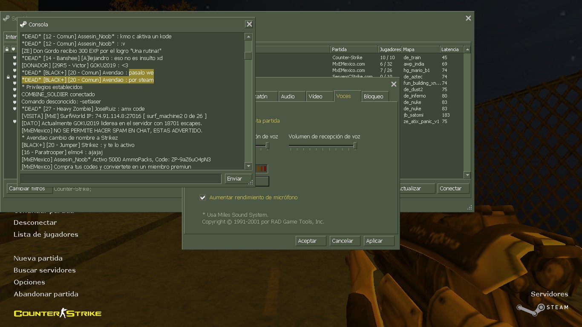The image size is (582, 327).
Task: Close the options dialog with its X
Action: pos(394,84)
